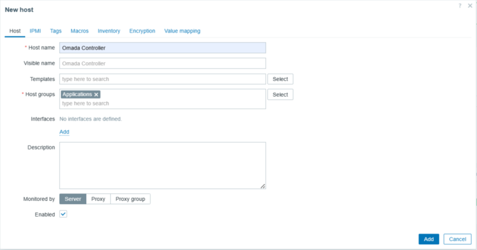Select Server under Monitored by
This screenshot has height=250, width=477.
[73, 199]
